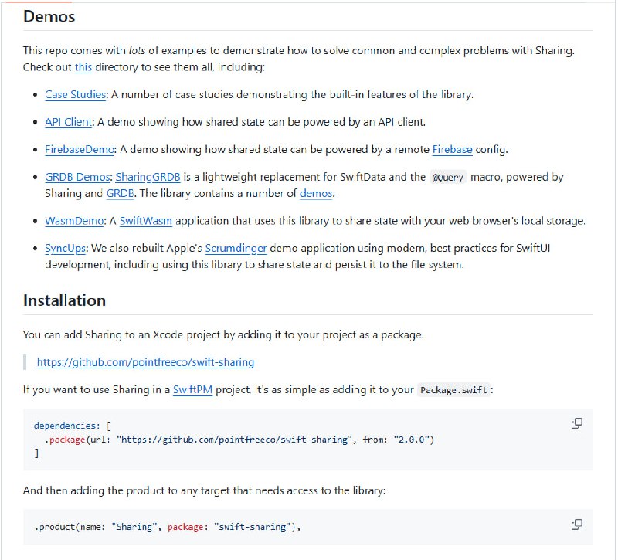The height and width of the screenshot is (560, 618).
Task: Open the pointfreeco/swift-sharing GitHub URL
Action: coord(145,361)
